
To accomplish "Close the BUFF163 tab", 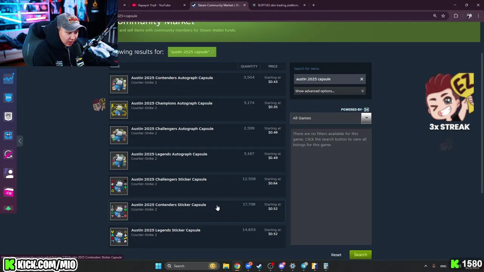I will coord(304,5).
